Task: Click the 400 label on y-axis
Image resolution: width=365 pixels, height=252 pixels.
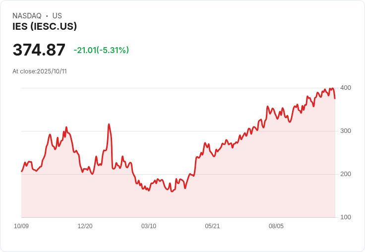Action: click(x=345, y=88)
